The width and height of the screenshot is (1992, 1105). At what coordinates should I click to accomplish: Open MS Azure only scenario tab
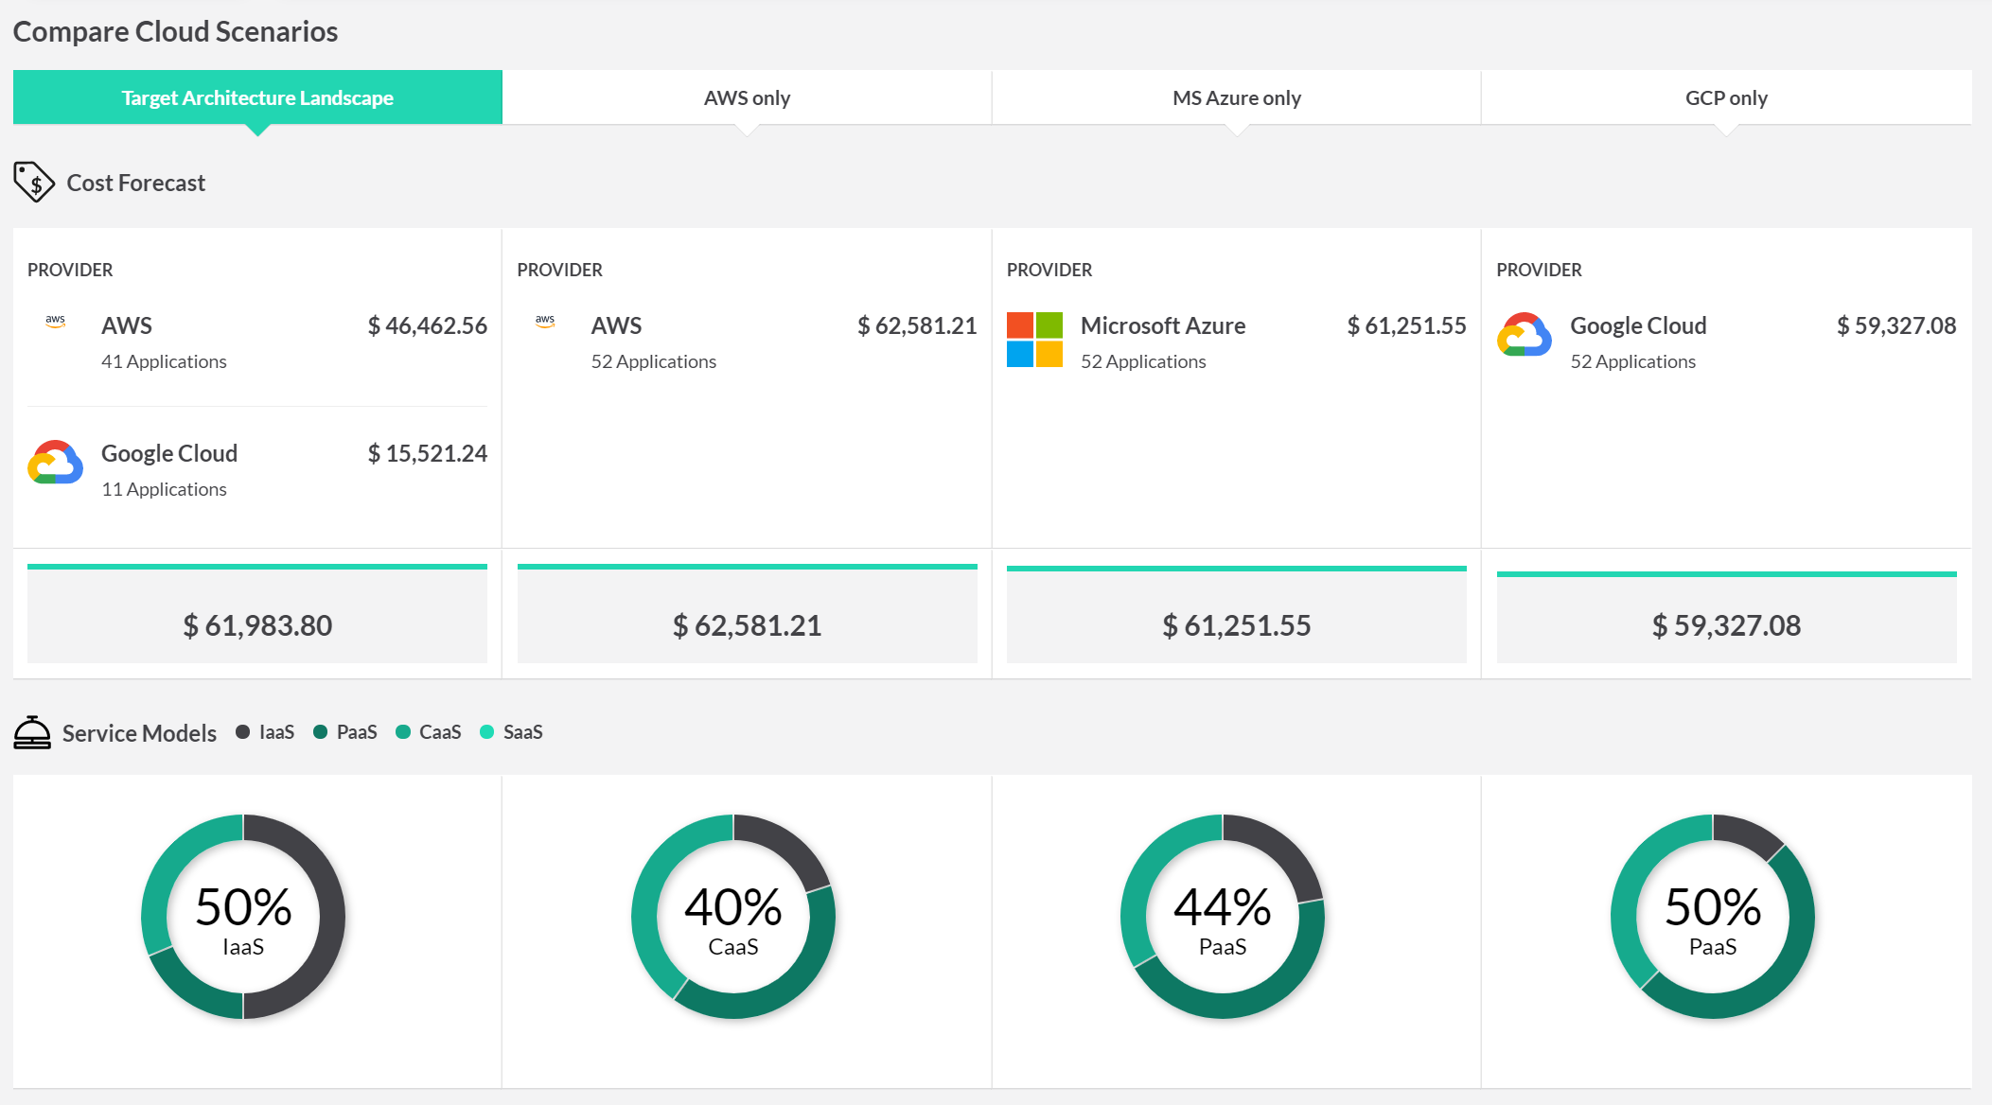[1236, 97]
